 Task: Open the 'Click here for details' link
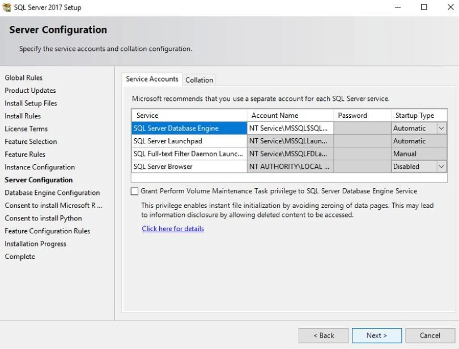coord(173,229)
